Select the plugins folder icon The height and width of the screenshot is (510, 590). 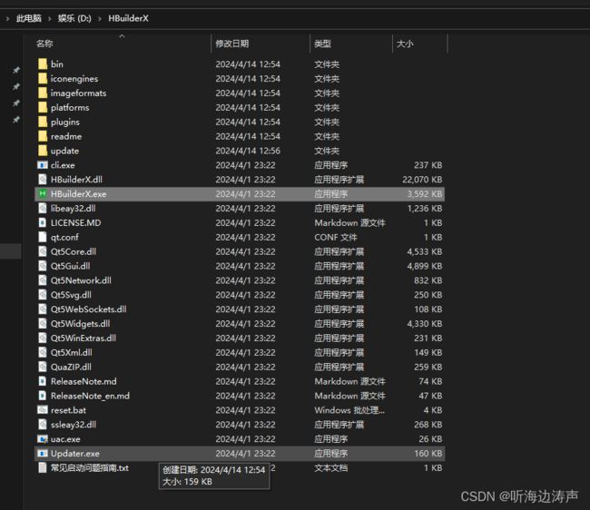(43, 122)
